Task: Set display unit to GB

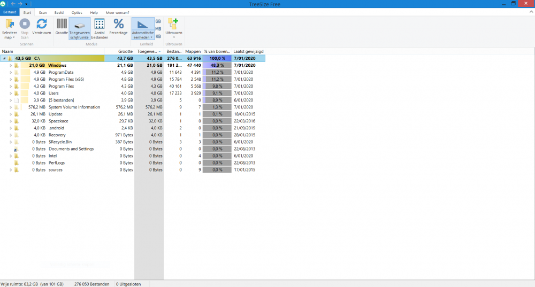Action: pyautogui.click(x=158, y=21)
